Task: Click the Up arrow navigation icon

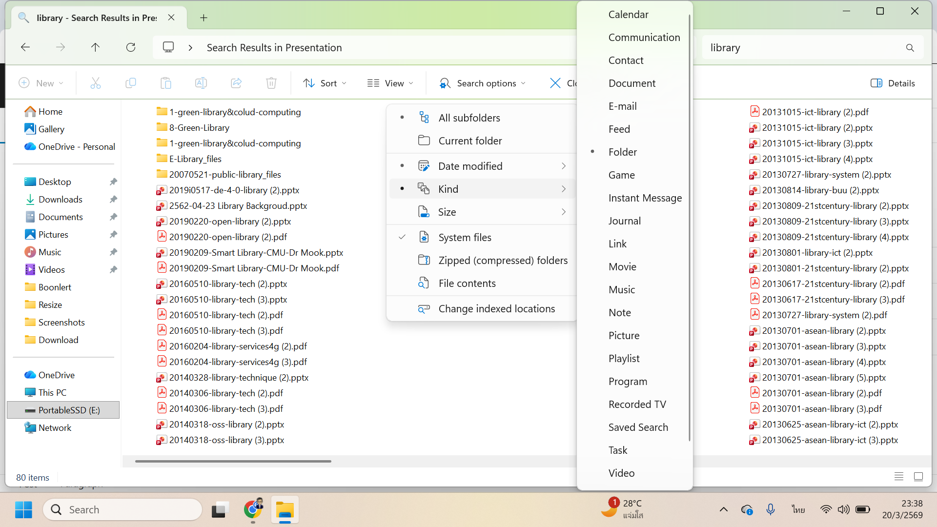Action: tap(95, 47)
